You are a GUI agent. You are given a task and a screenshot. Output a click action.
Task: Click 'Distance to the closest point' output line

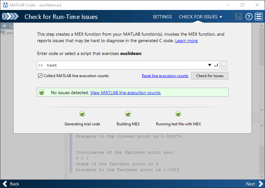click(128, 136)
